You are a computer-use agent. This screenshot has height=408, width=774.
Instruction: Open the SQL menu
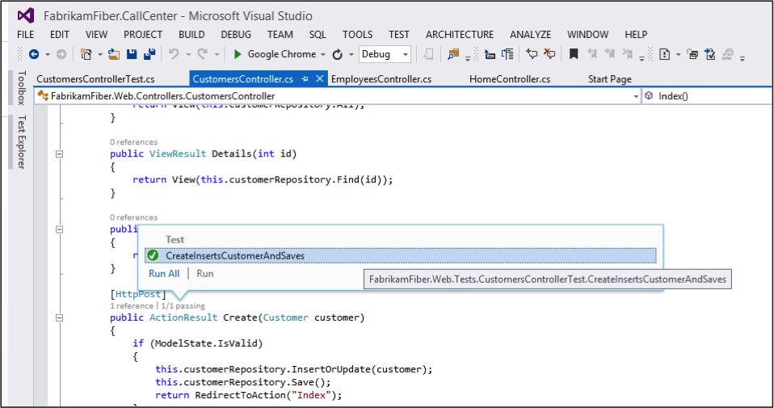point(318,35)
